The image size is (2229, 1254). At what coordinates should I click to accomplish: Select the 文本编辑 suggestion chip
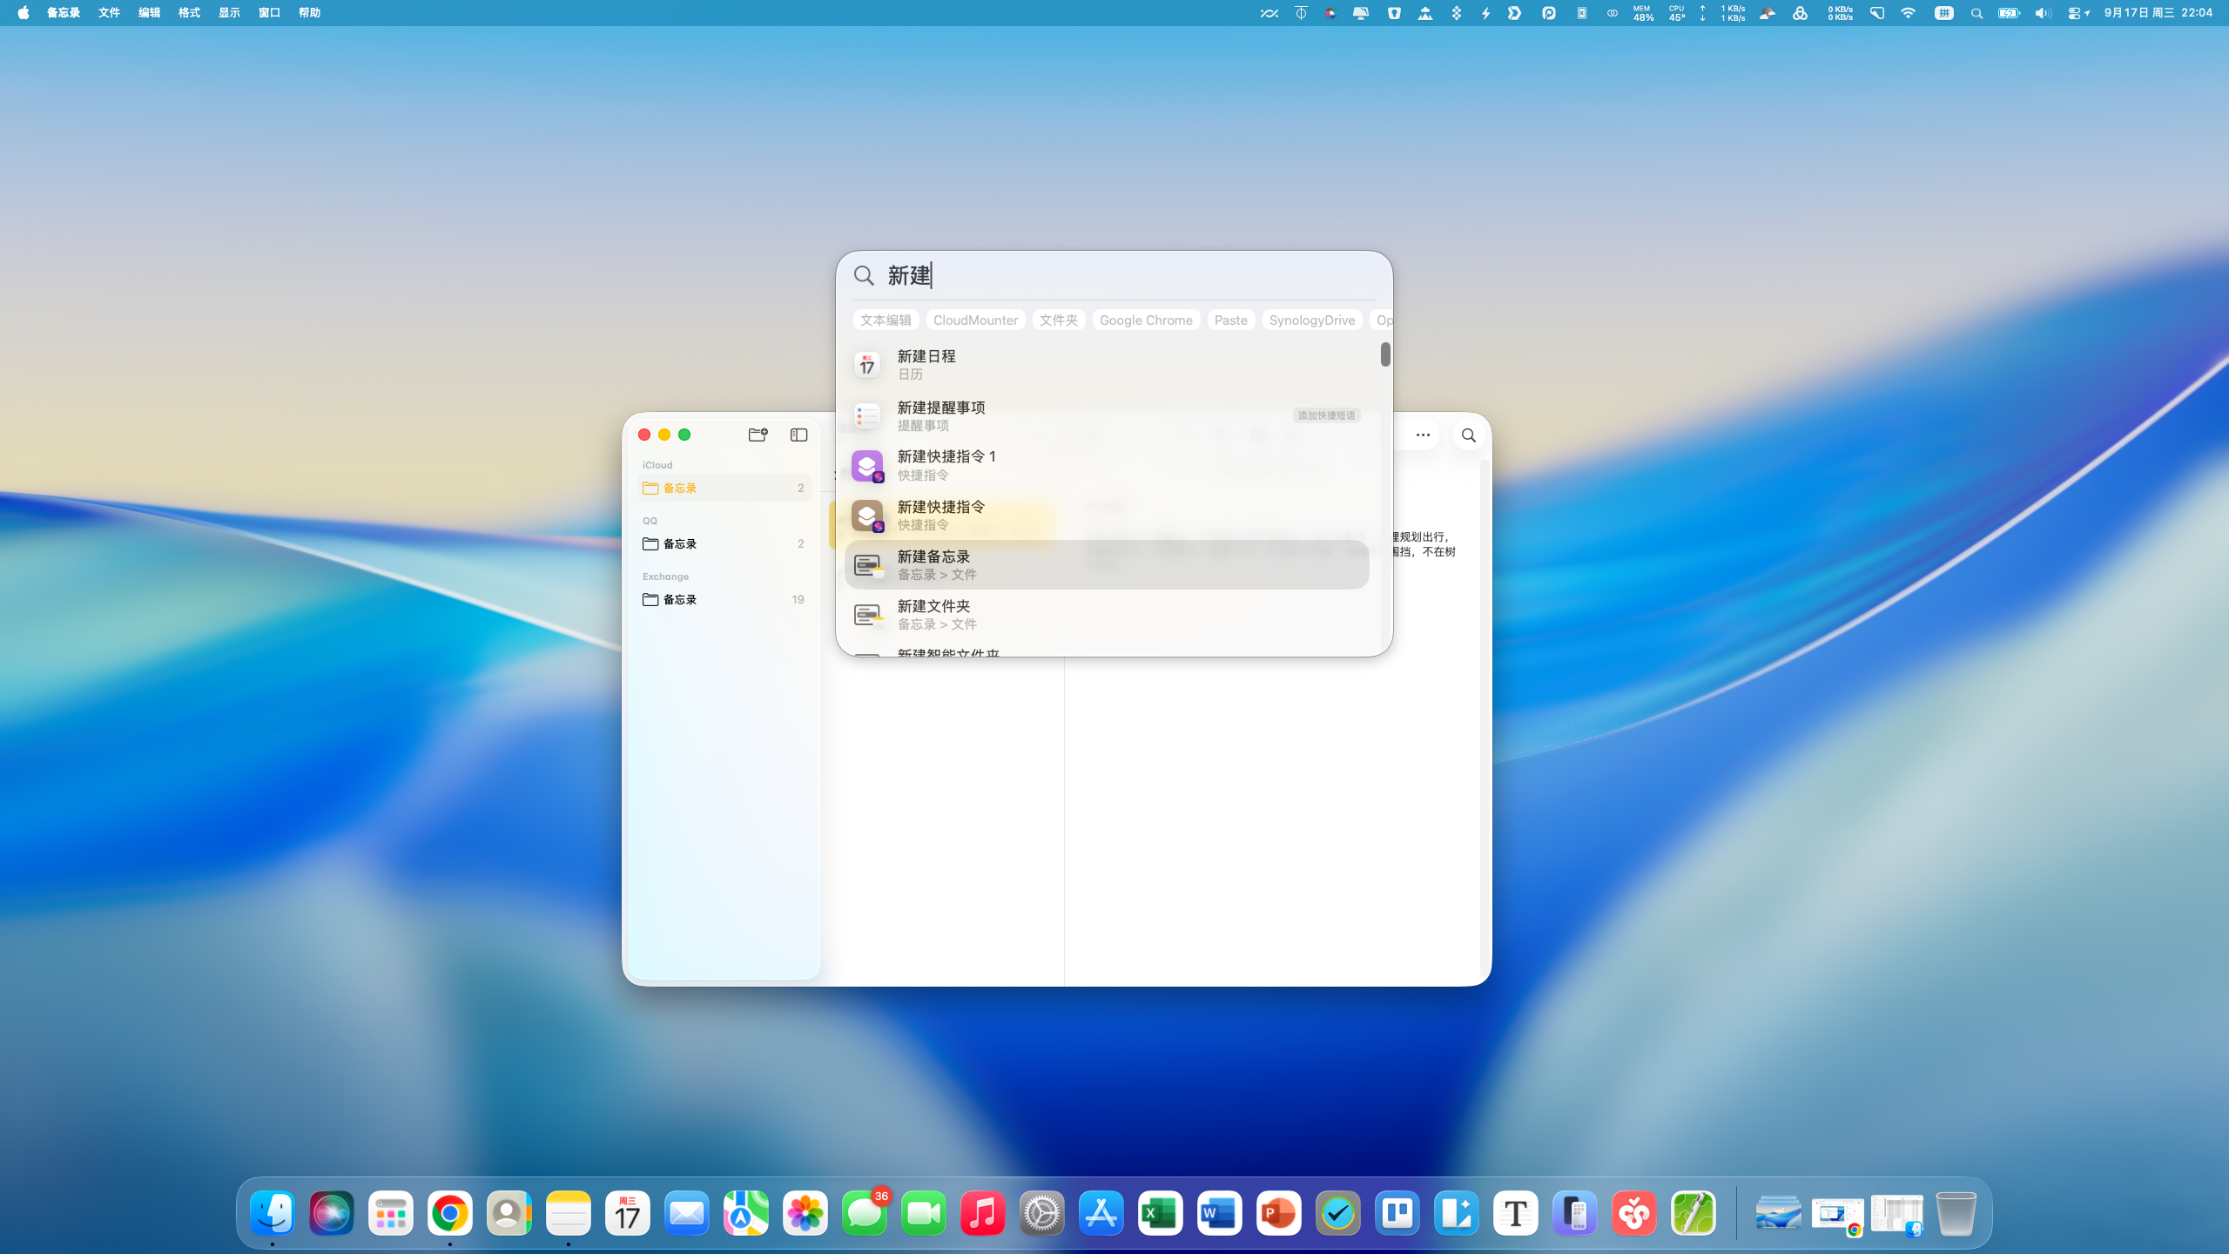click(x=886, y=320)
